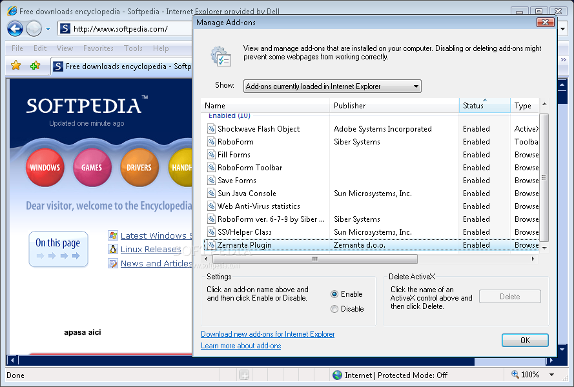Select the RoboForm ver. 6-7-9 add-on icon
The image size is (574, 387).
click(x=211, y=219)
